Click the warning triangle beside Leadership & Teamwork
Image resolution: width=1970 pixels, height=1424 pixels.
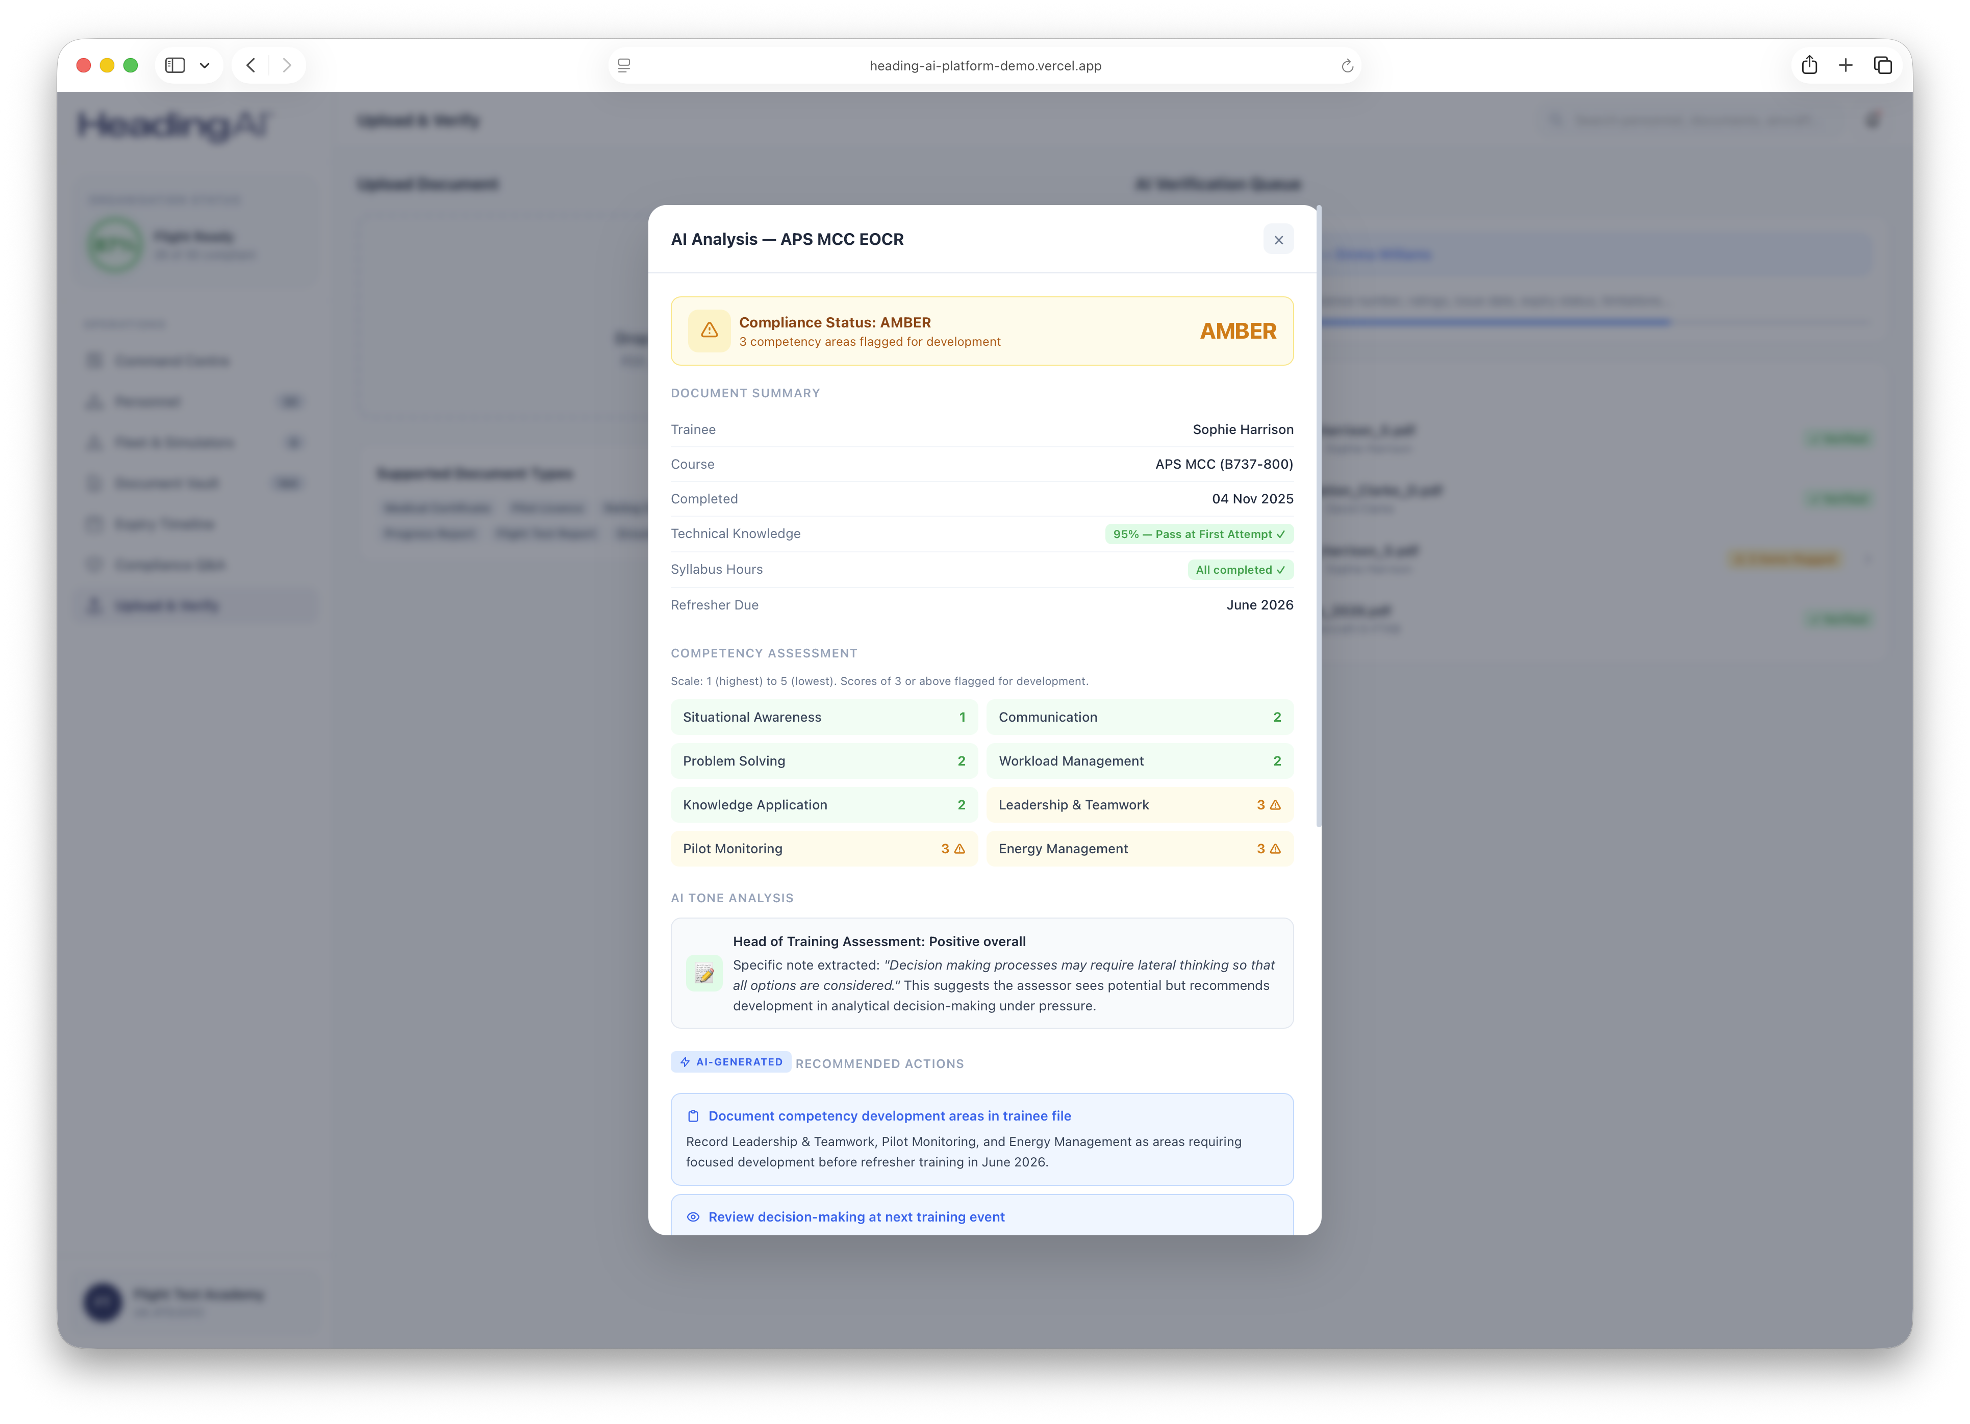tap(1275, 805)
